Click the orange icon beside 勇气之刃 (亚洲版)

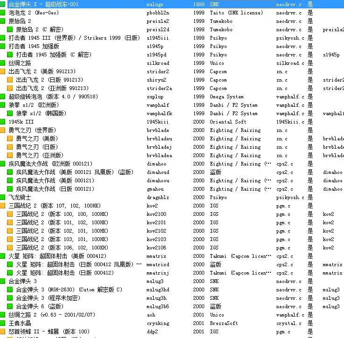[x=10, y=155]
